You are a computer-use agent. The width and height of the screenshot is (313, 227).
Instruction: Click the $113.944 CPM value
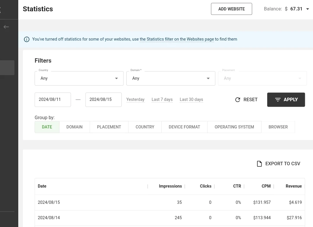click(x=262, y=218)
